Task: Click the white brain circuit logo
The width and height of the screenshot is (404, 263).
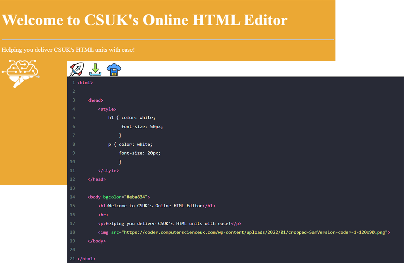Action: coord(21,73)
